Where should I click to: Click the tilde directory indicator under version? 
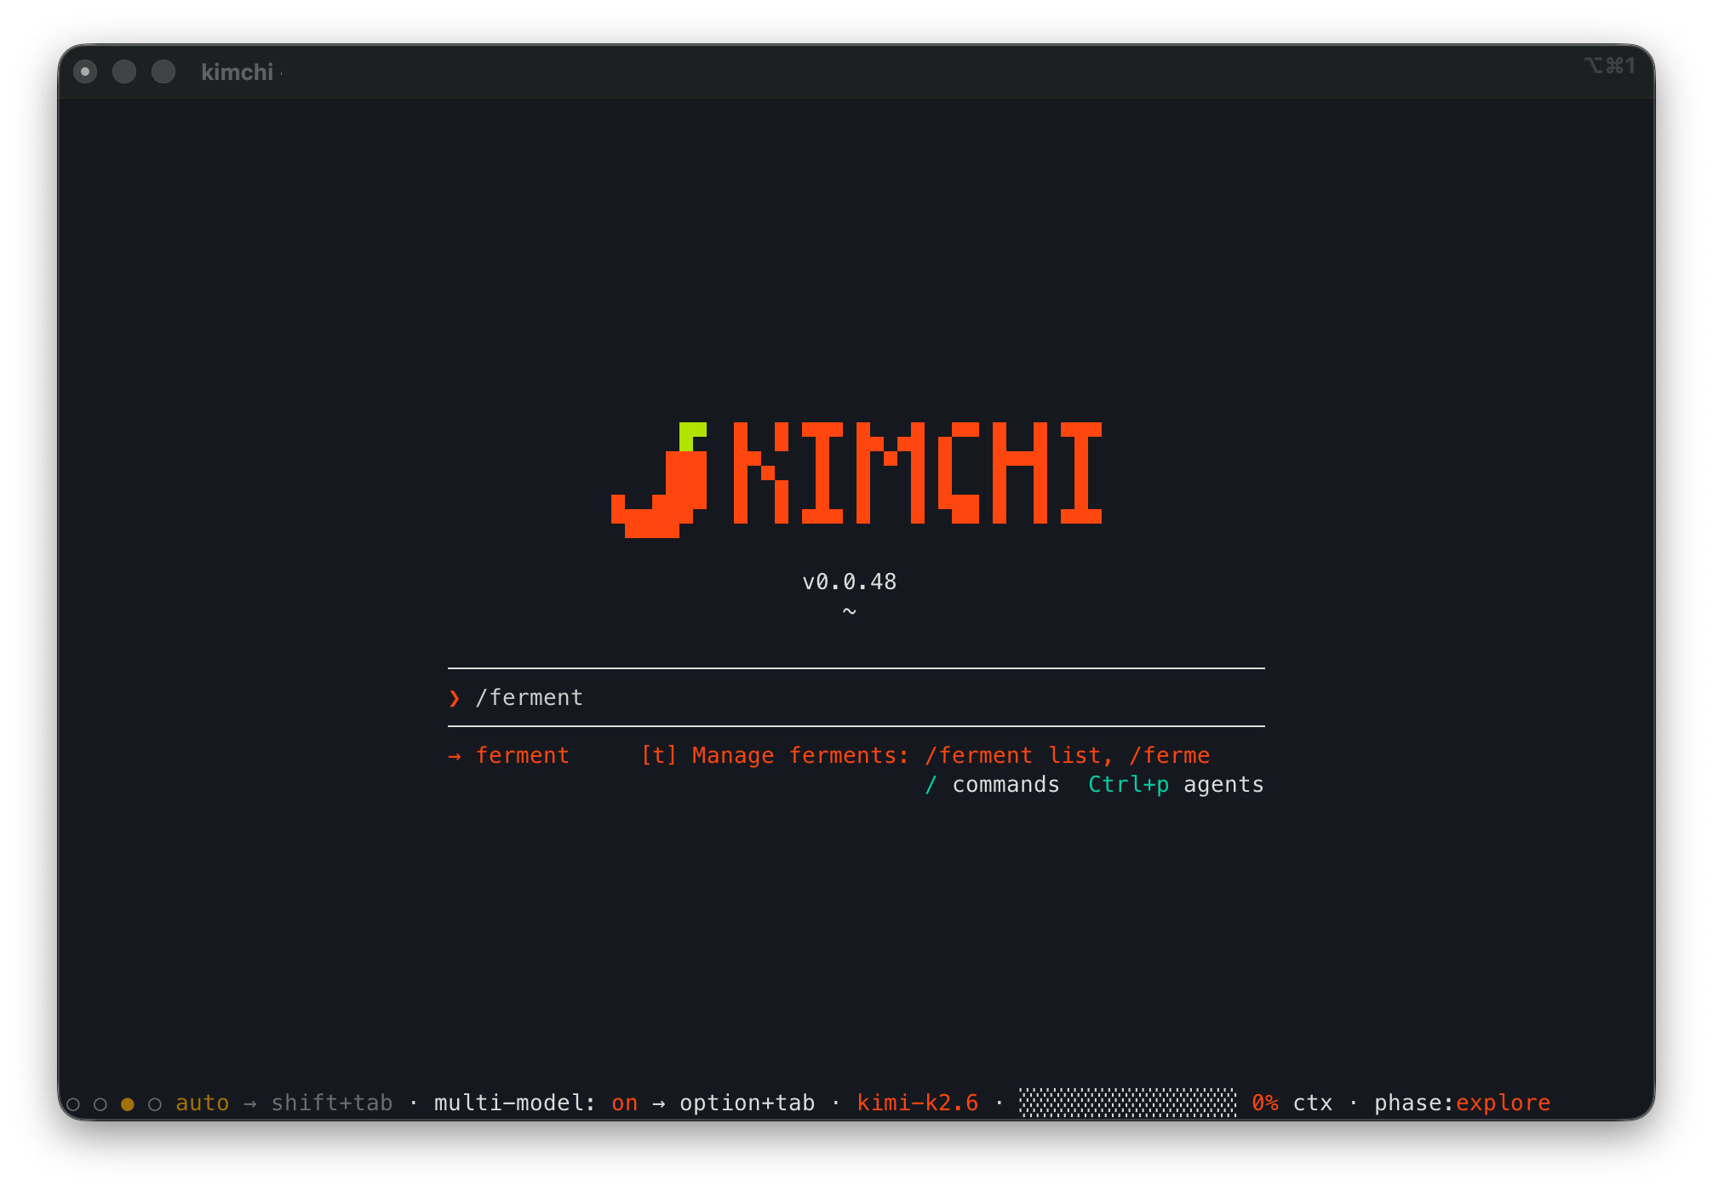tap(849, 611)
